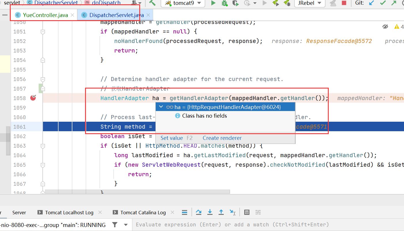The image size is (404, 231).
Task: Click the grayed attach icon next to stop
Action: pyautogui.click(x=333, y=3)
